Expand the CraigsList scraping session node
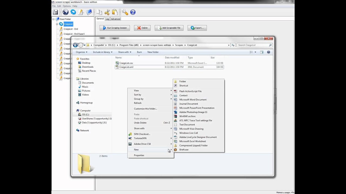 coord(57,24)
